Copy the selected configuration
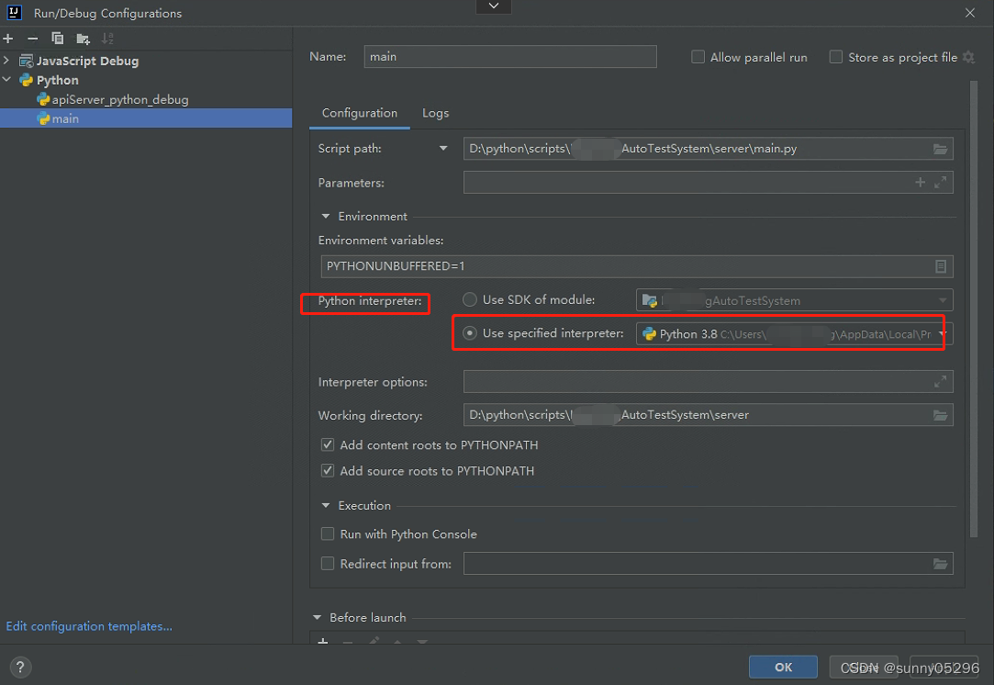 [57, 39]
